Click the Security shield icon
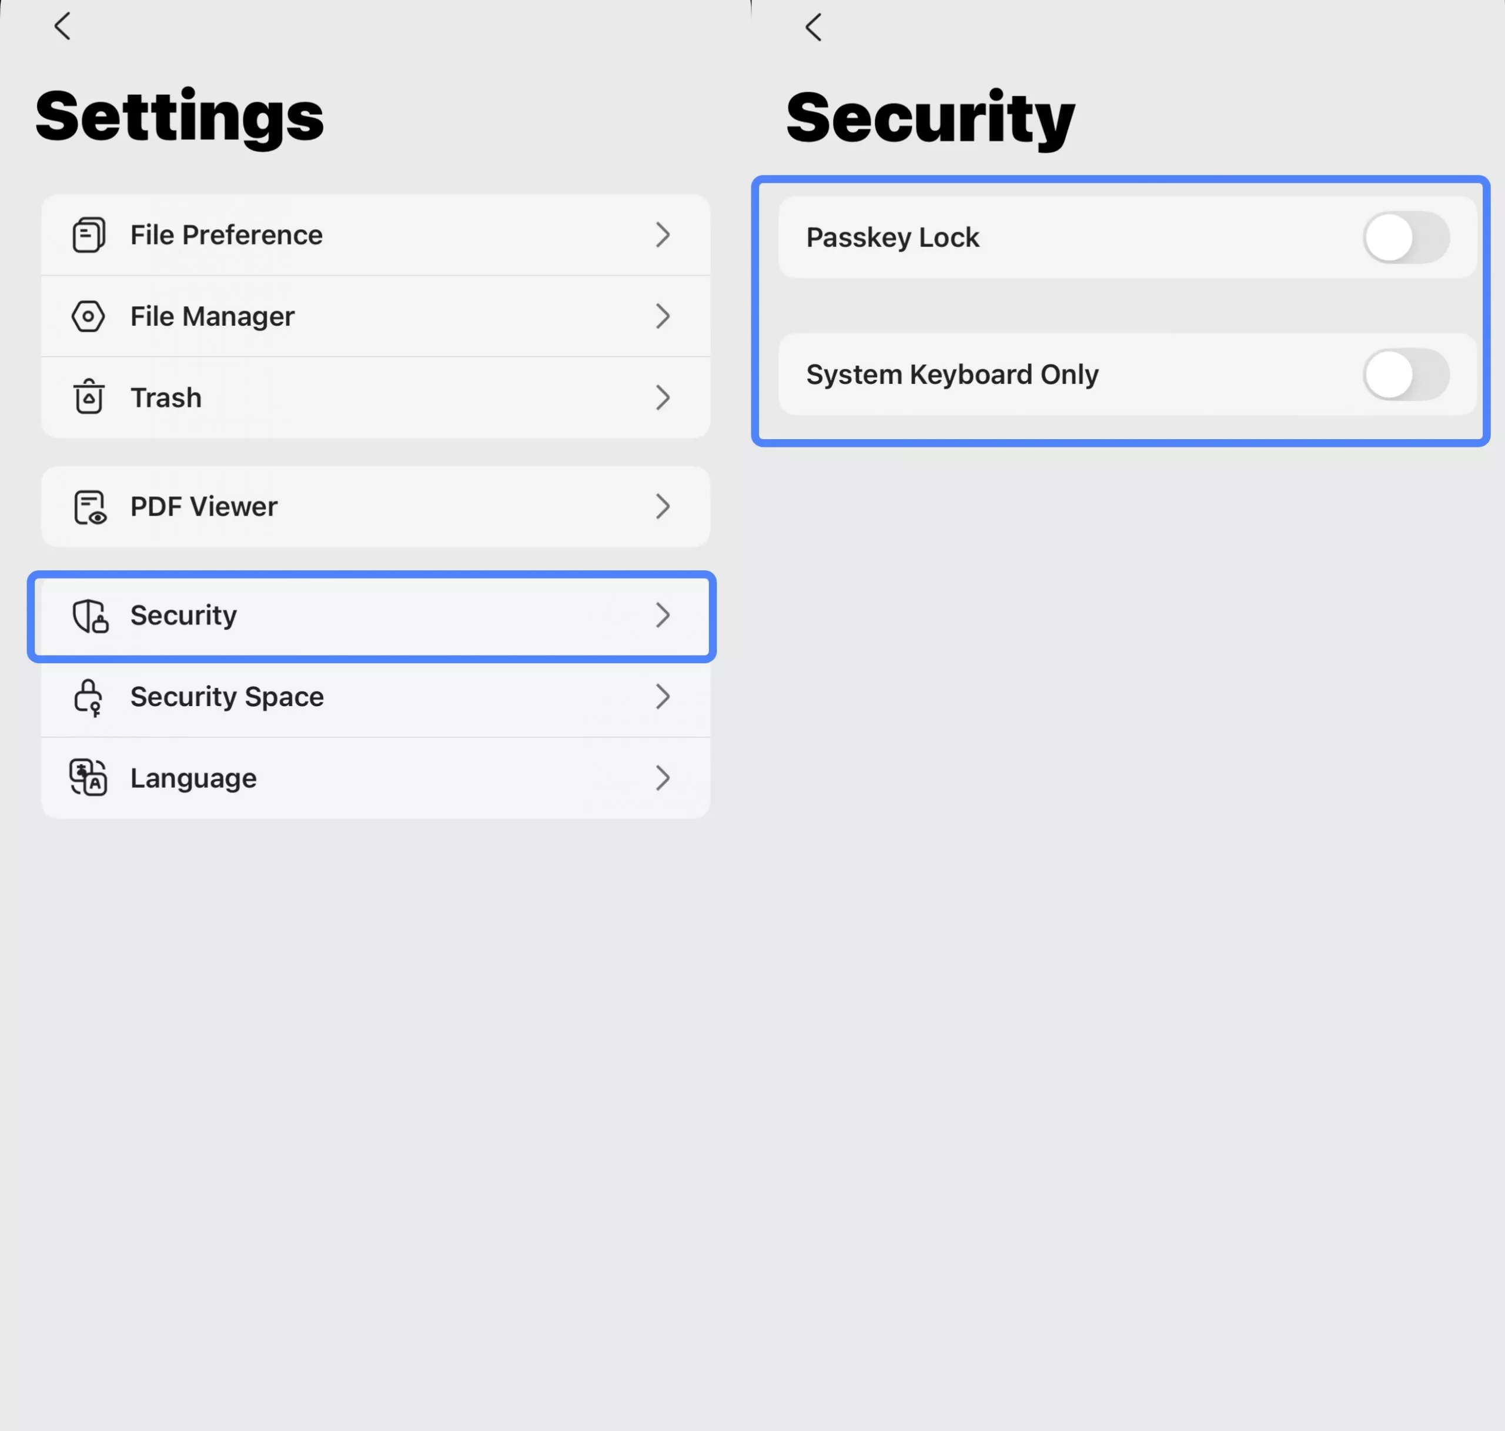 click(90, 616)
